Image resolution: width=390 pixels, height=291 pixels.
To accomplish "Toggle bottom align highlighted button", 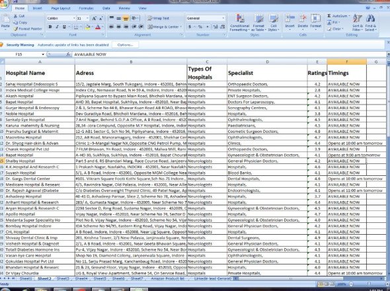I will (126, 18).
